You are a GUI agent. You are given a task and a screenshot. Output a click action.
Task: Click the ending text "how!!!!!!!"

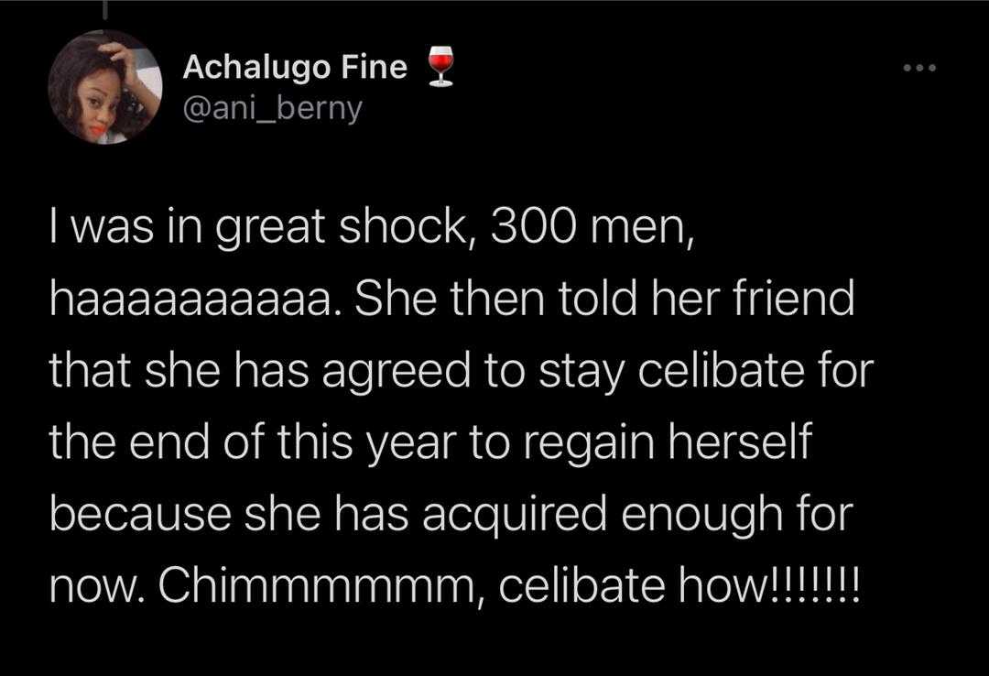point(769,585)
